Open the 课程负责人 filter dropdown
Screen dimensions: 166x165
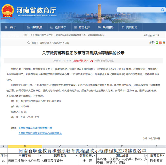94,156
